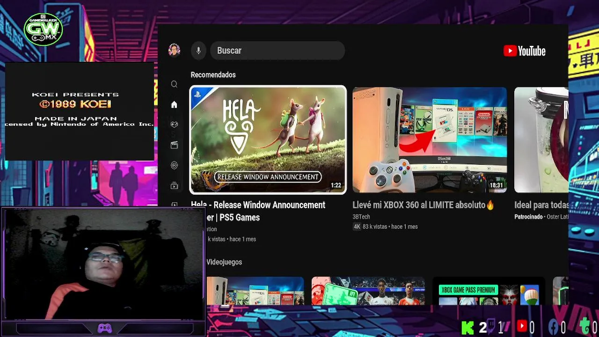Image resolution: width=599 pixels, height=337 pixels.
Task: Click the YouTube logo
Action: point(524,51)
